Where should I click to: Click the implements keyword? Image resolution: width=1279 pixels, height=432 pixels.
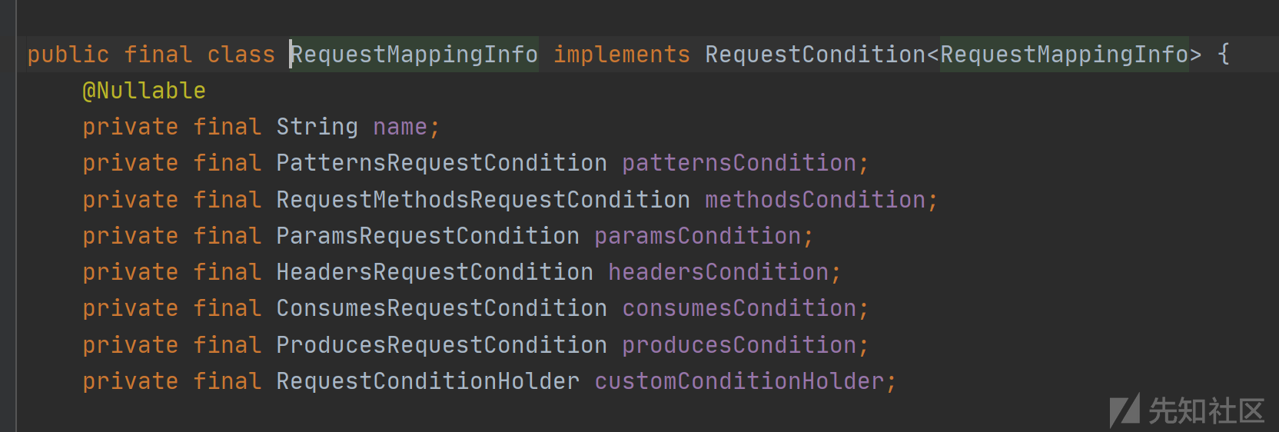(x=622, y=55)
